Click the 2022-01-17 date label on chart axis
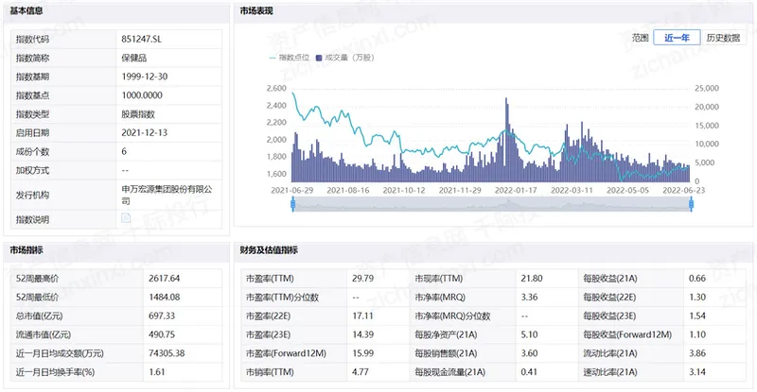This screenshot has width=757, height=392. coord(516,191)
